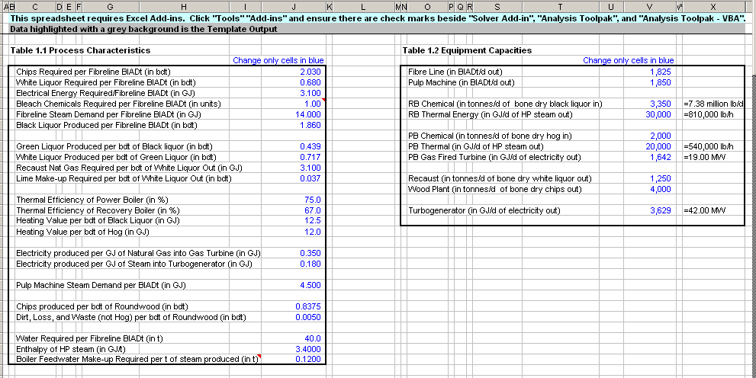Click 'Change only cells in blue' above Table 1.1
The image size is (756, 378).
pyautogui.click(x=278, y=61)
